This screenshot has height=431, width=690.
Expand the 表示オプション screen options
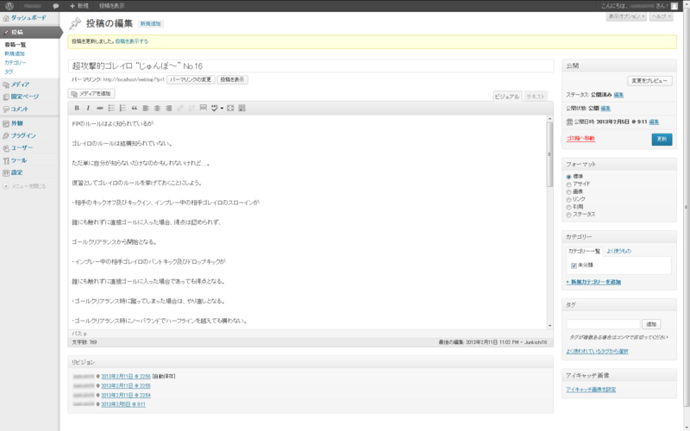626,16
